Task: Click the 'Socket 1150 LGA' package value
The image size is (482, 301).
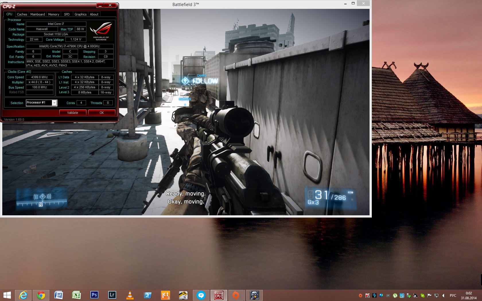Action: [56, 34]
